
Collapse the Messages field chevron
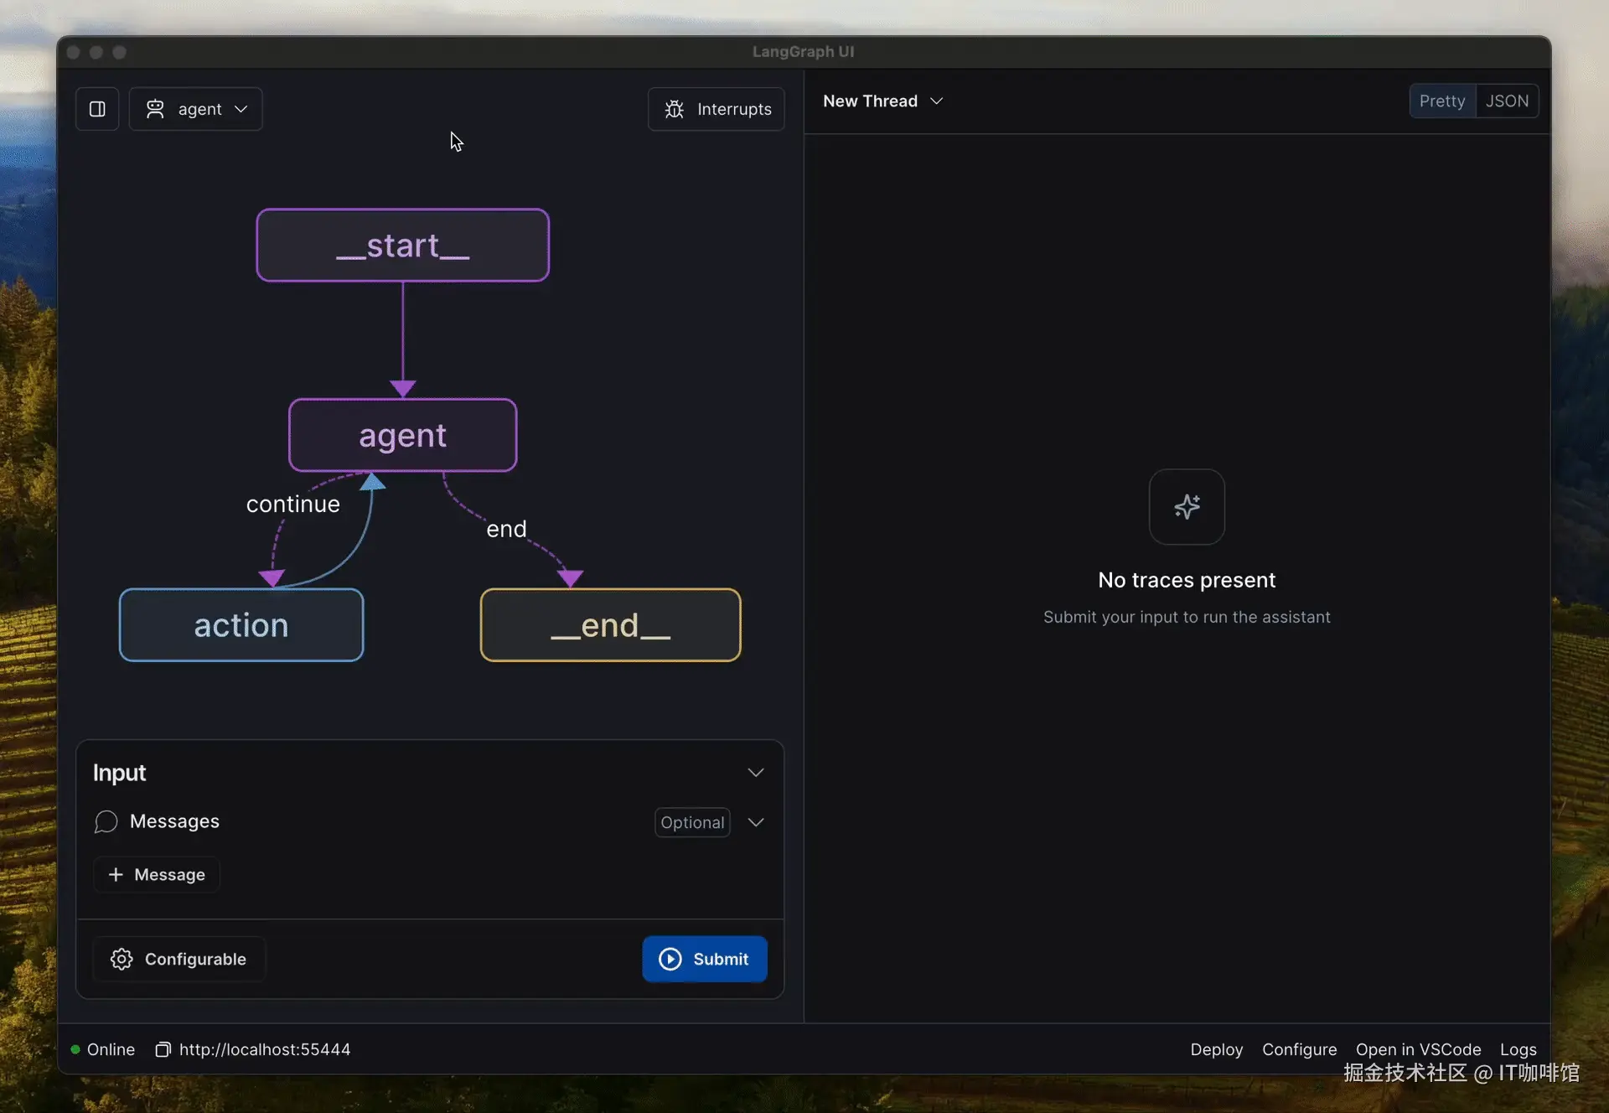[755, 822]
